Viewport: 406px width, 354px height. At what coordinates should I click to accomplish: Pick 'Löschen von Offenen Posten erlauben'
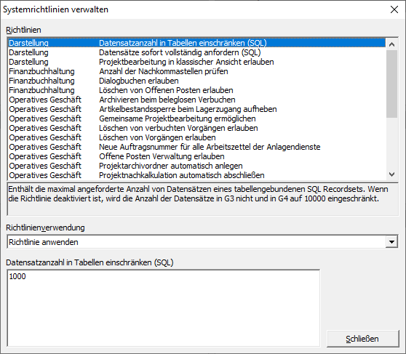[x=197, y=90]
